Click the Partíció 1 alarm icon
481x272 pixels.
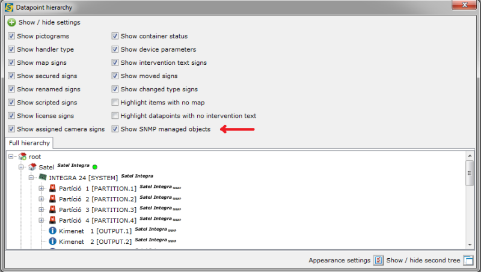52,189
